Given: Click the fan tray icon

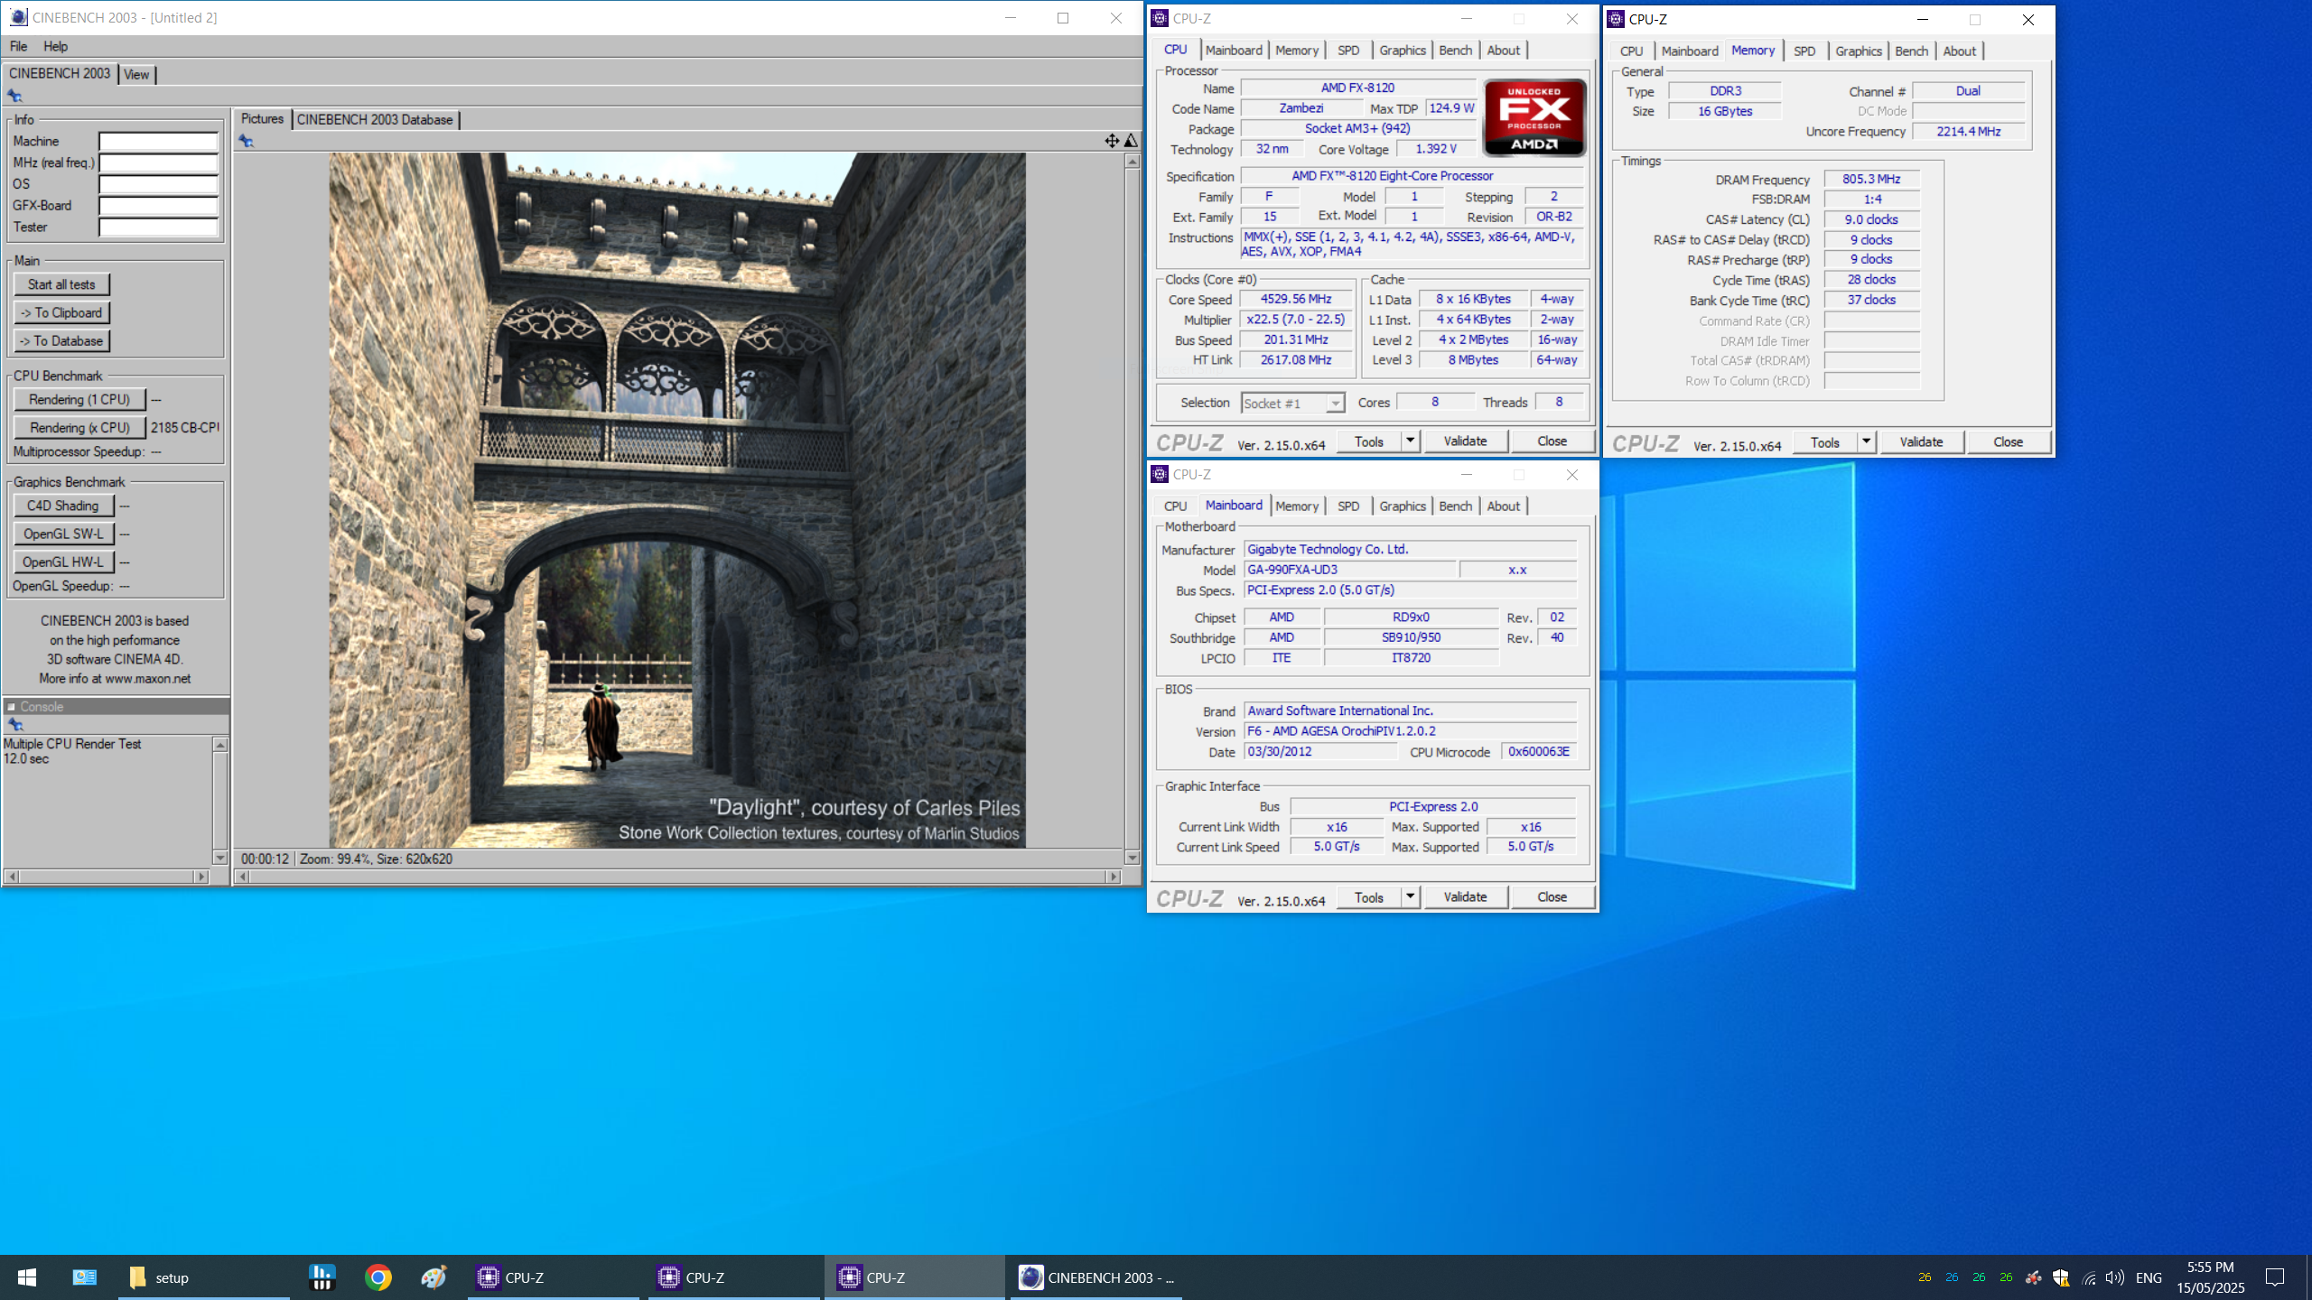Looking at the screenshot, I should pos(2033,1277).
